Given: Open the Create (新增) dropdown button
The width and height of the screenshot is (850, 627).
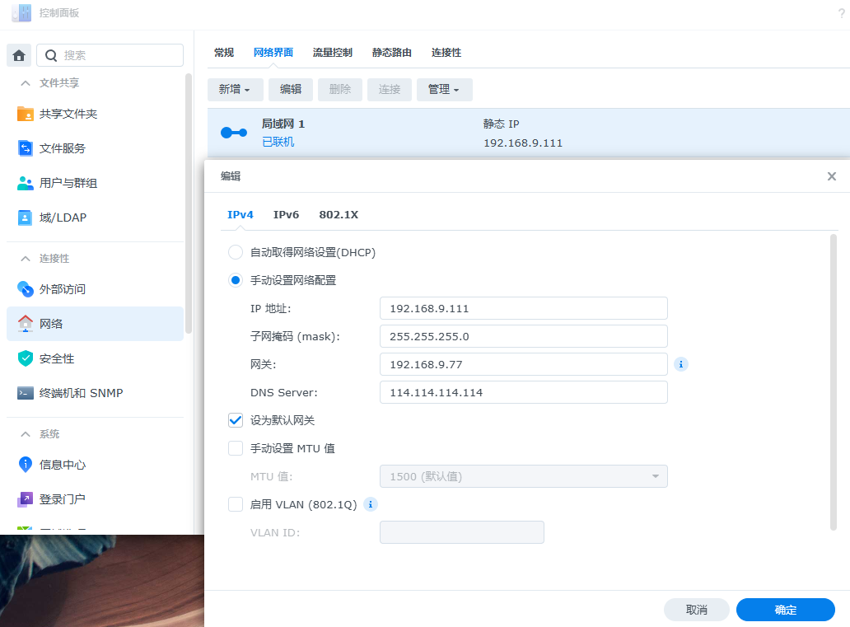Looking at the screenshot, I should coord(235,90).
